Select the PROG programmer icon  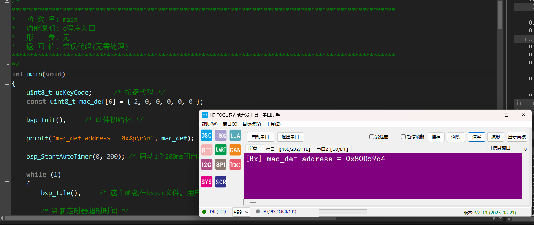(221, 136)
